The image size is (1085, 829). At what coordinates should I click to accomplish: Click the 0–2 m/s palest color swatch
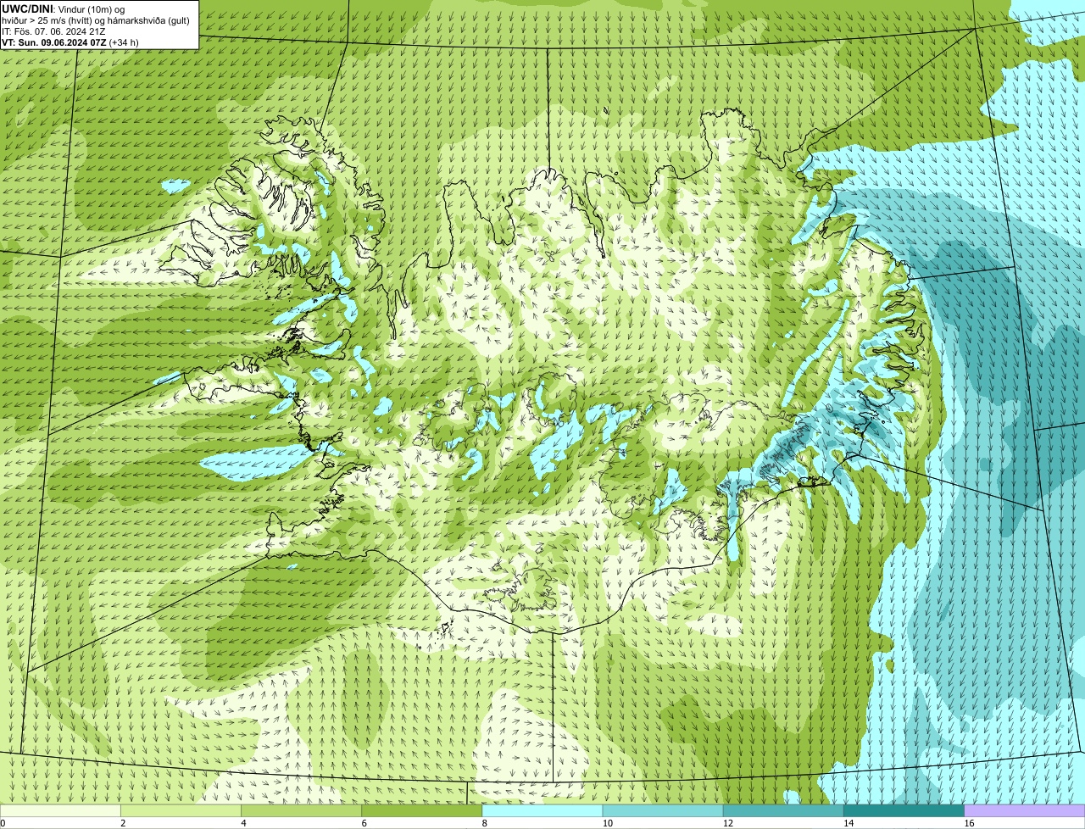[60, 810]
